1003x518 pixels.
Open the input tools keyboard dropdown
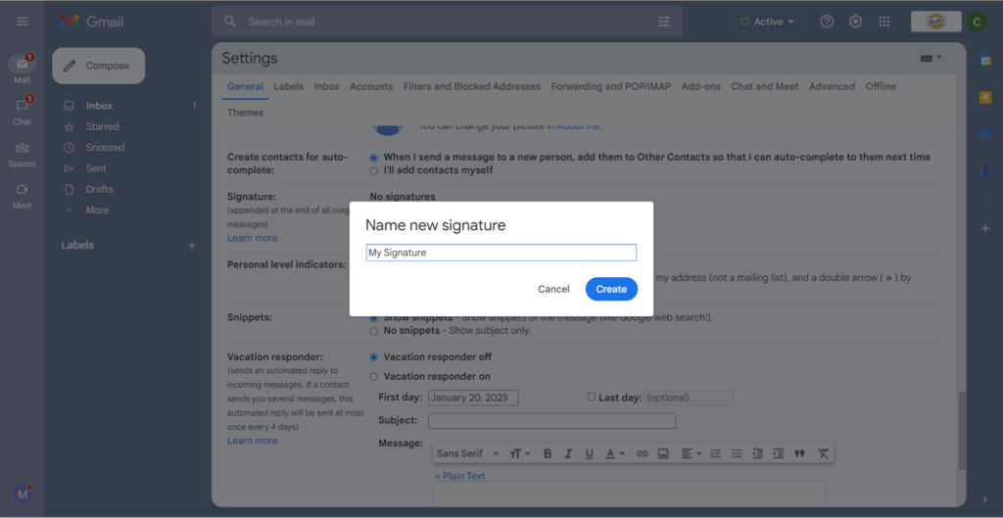point(931,58)
